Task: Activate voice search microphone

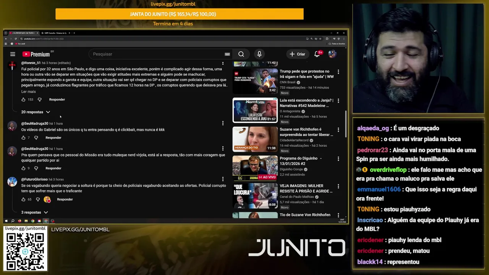Action: coord(259,54)
